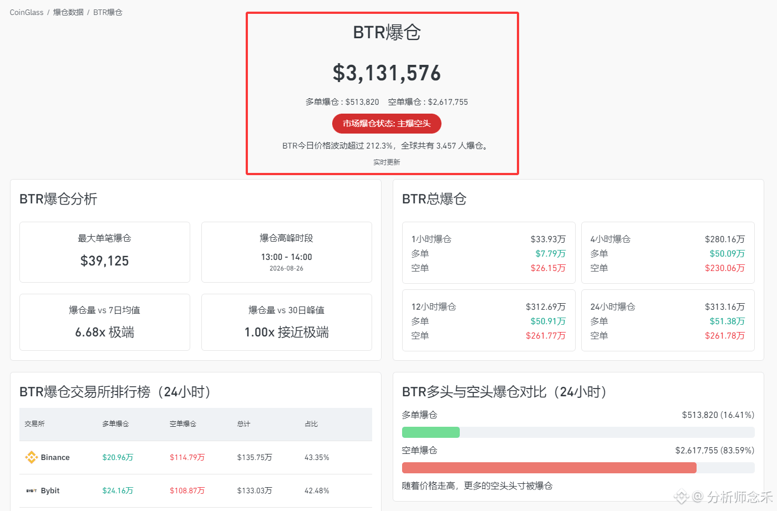Viewport: 777px width, 511px height.
Task: Click the red 空单爆仓 progress bar
Action: point(549,468)
